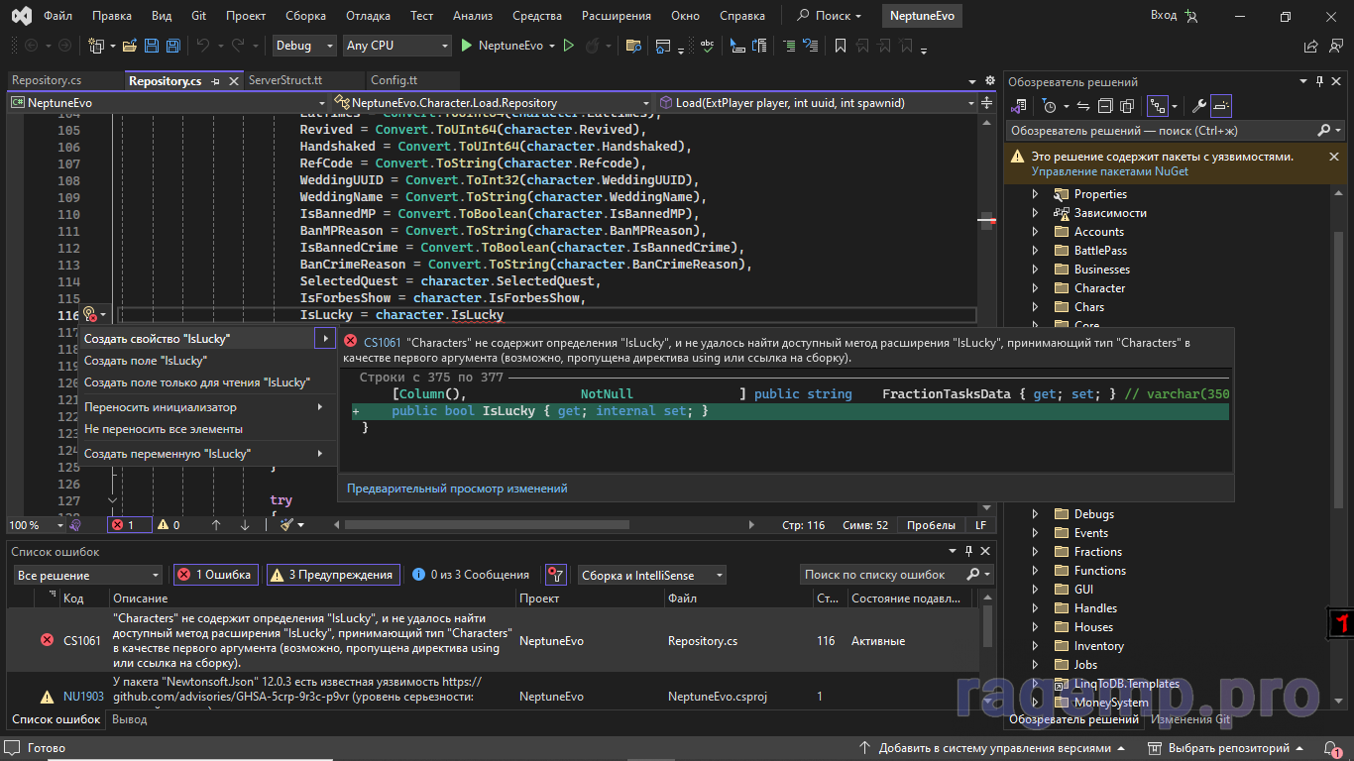
Task: Open the NeptuneEvo project scope dropdown
Action: click(x=168, y=103)
